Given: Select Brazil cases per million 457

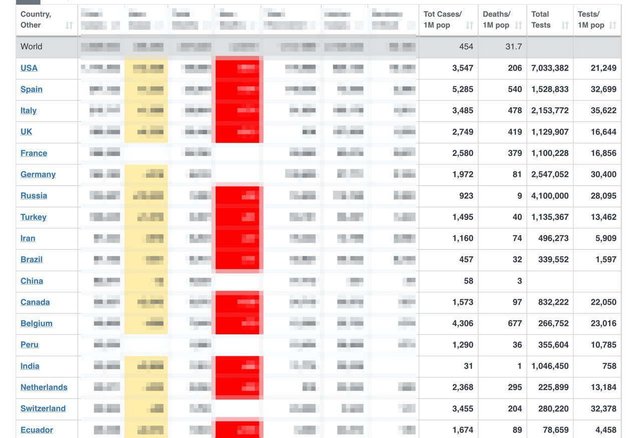Looking at the screenshot, I should tap(466, 260).
